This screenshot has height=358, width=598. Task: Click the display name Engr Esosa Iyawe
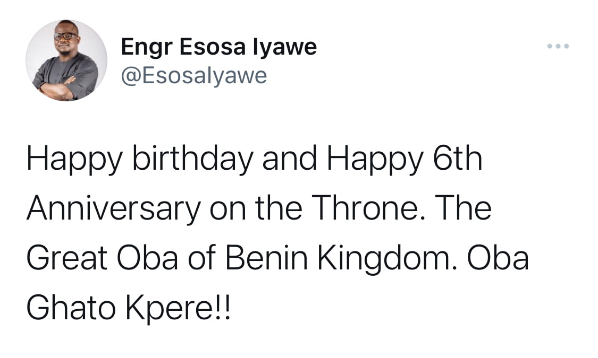pos(219,47)
